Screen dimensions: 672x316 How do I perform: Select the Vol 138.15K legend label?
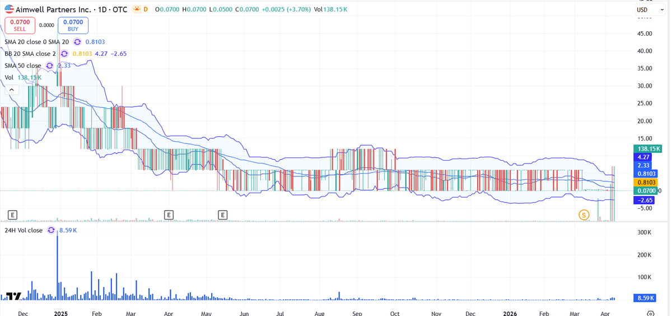23,77
